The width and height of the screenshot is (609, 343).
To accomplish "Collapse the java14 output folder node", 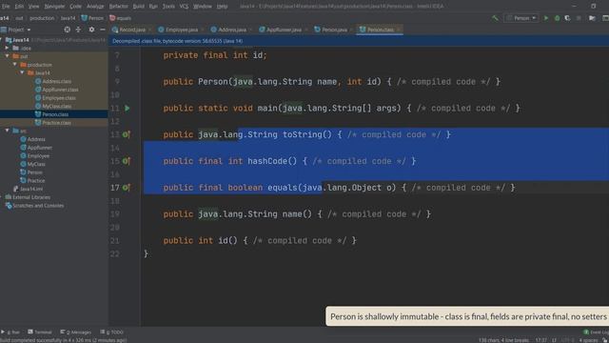I will click(x=22, y=72).
